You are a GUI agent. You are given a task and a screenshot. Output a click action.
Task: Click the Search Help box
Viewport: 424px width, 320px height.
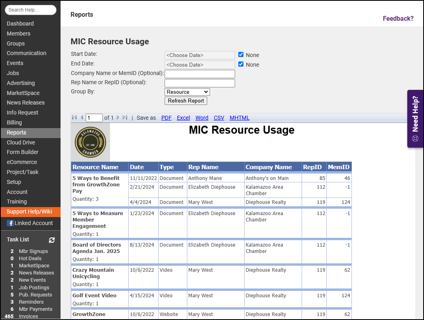tap(30, 10)
